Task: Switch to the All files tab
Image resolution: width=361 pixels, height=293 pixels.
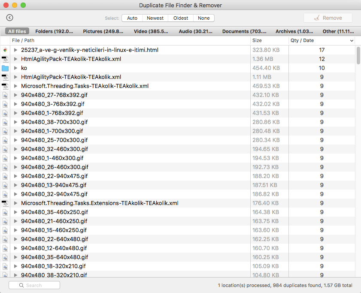Action: [x=17, y=31]
